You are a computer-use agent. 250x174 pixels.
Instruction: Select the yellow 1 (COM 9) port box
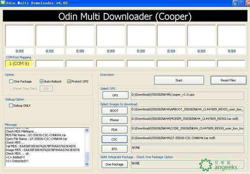[x=19, y=64]
